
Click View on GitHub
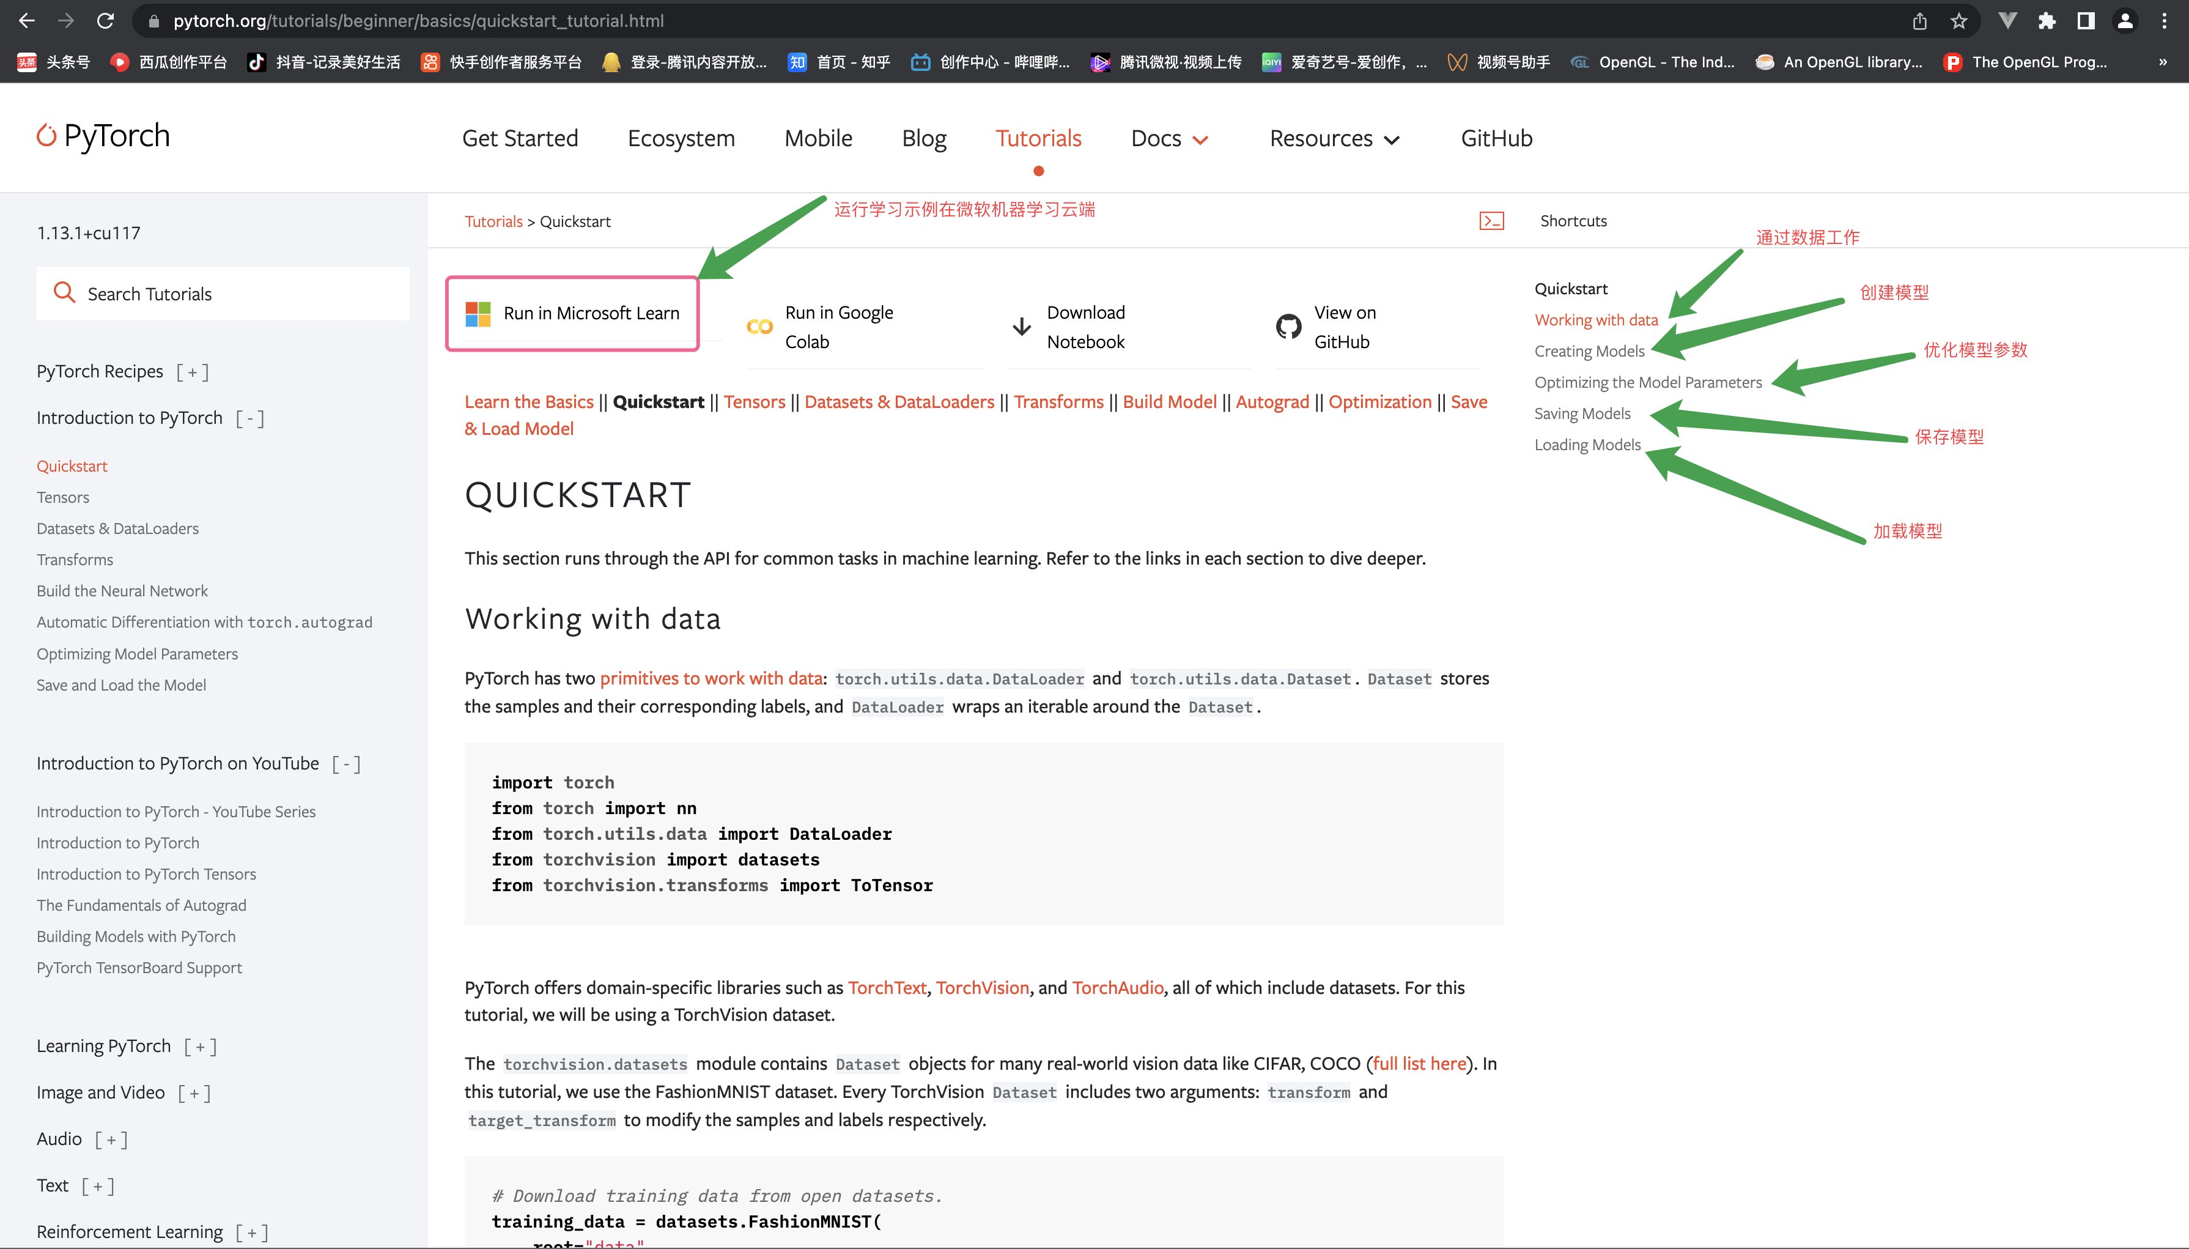click(1326, 327)
